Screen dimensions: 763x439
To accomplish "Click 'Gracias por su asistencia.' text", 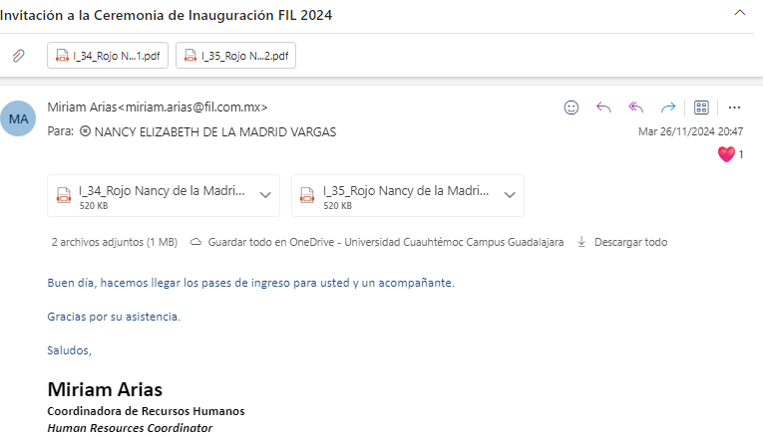I will coord(114,317).
